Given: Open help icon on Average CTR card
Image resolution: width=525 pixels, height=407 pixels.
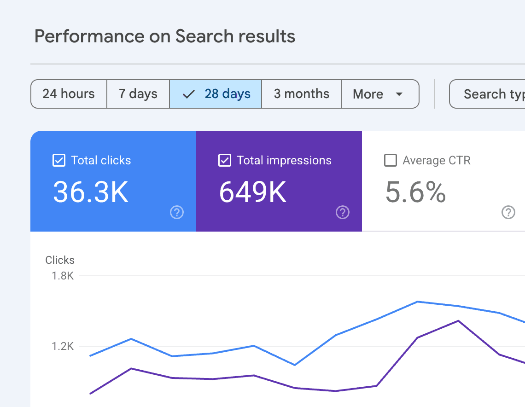Looking at the screenshot, I should [508, 212].
